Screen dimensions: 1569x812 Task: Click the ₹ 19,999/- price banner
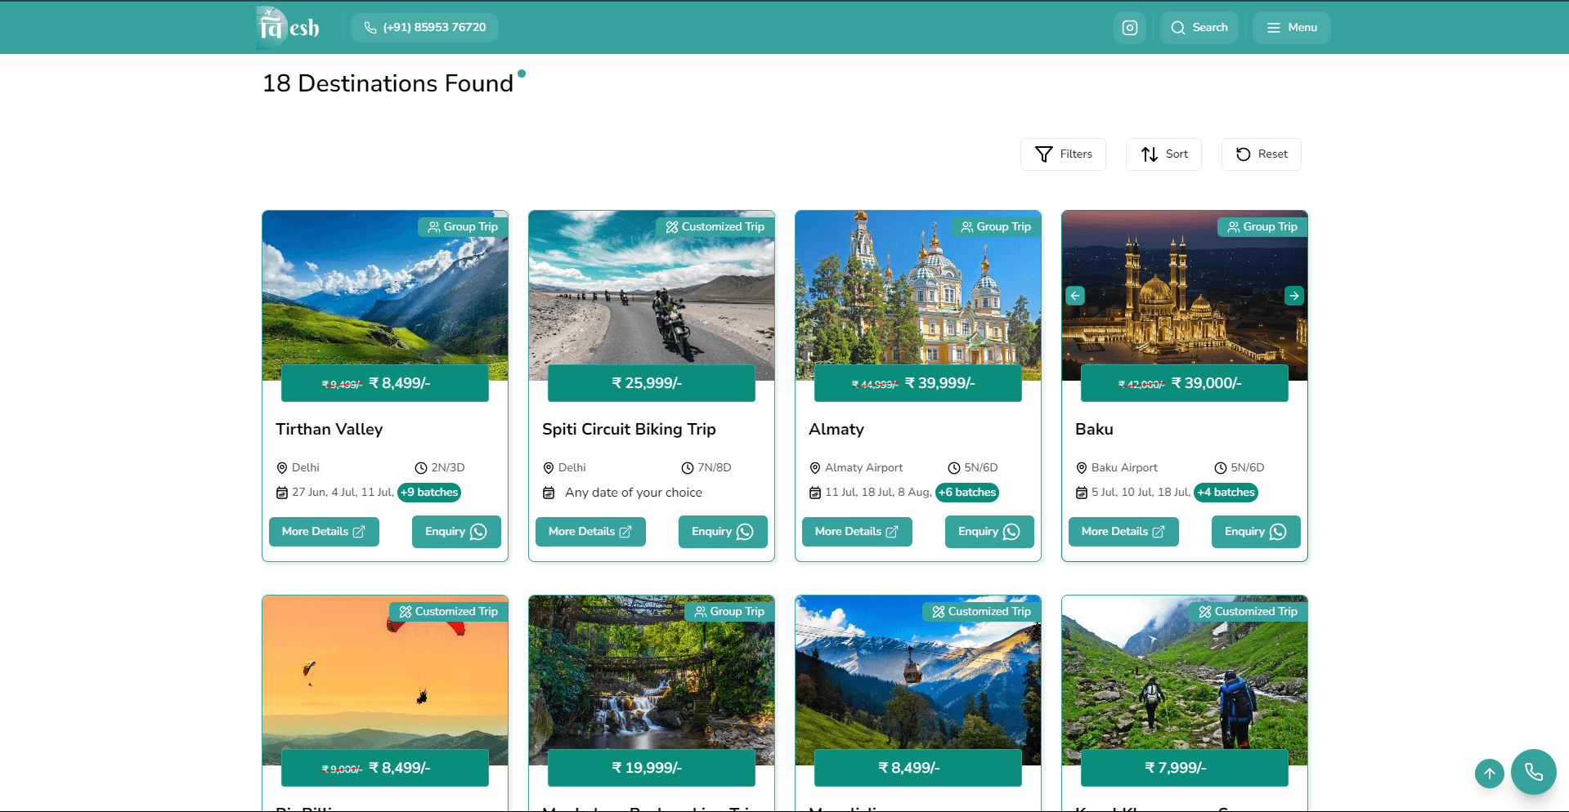[x=652, y=768]
